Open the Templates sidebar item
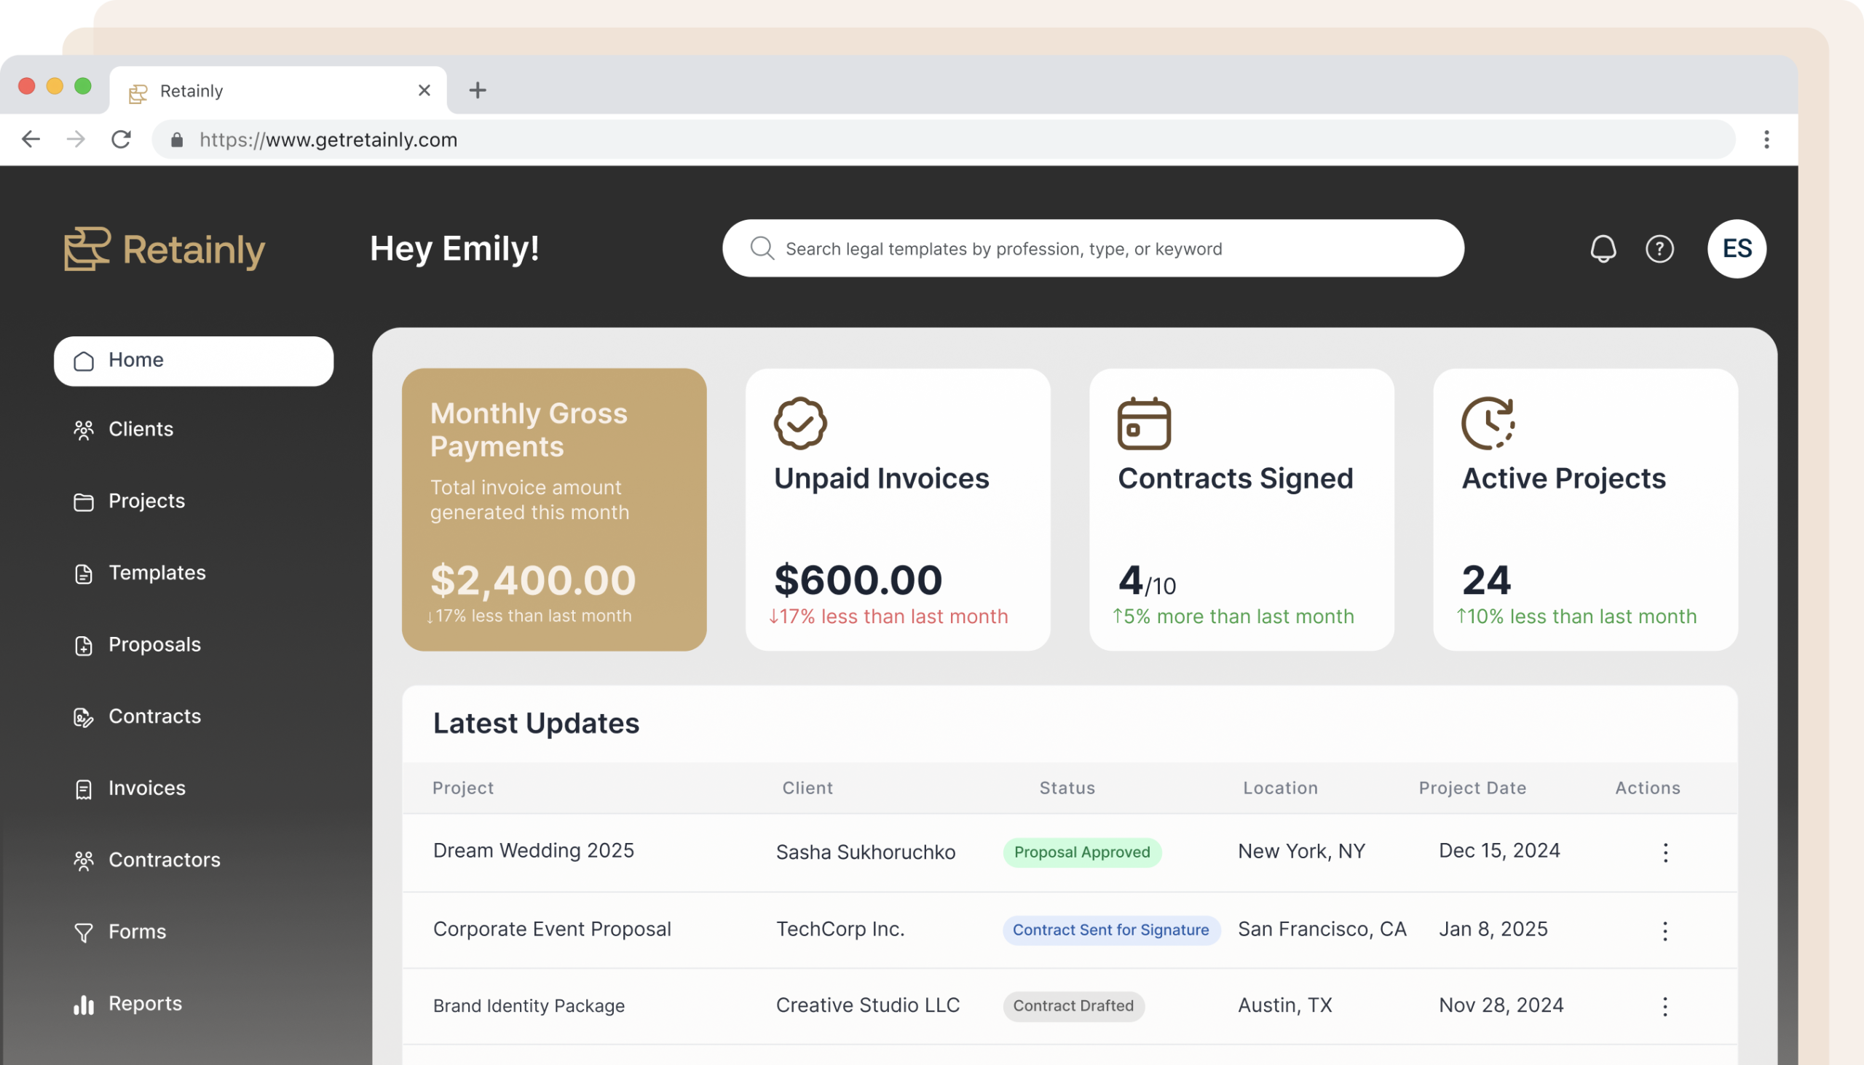Image resolution: width=1864 pixels, height=1065 pixels. pos(157,573)
